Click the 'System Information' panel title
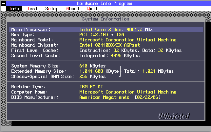The image size is (211, 132). (105, 19)
